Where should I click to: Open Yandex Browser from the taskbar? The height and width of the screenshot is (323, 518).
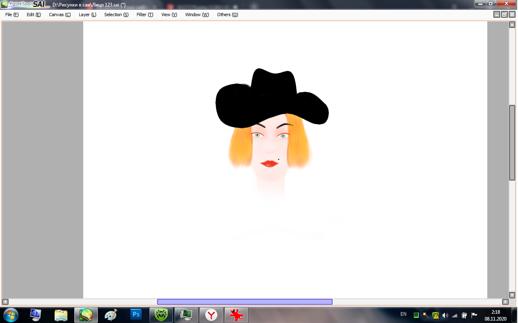[211, 315]
